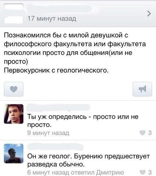Click the like count 3 on first comment
The height and width of the screenshot is (176, 156).
pos(150,133)
